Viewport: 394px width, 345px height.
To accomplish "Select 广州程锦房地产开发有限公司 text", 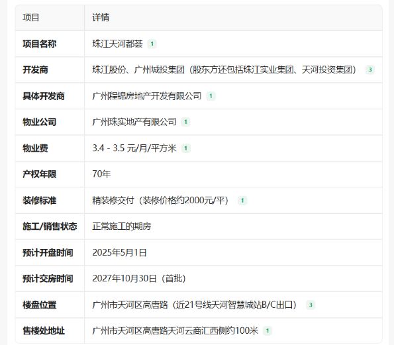I will tap(147, 96).
